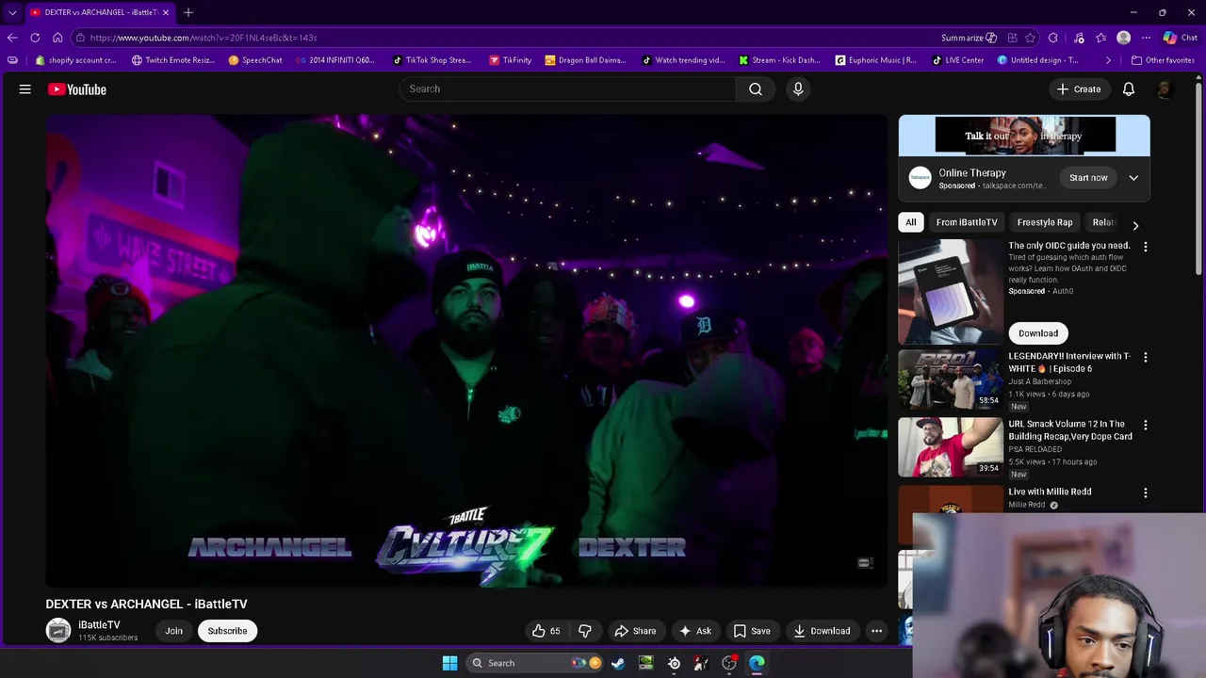Open iBattleTV channel avatar

58,631
